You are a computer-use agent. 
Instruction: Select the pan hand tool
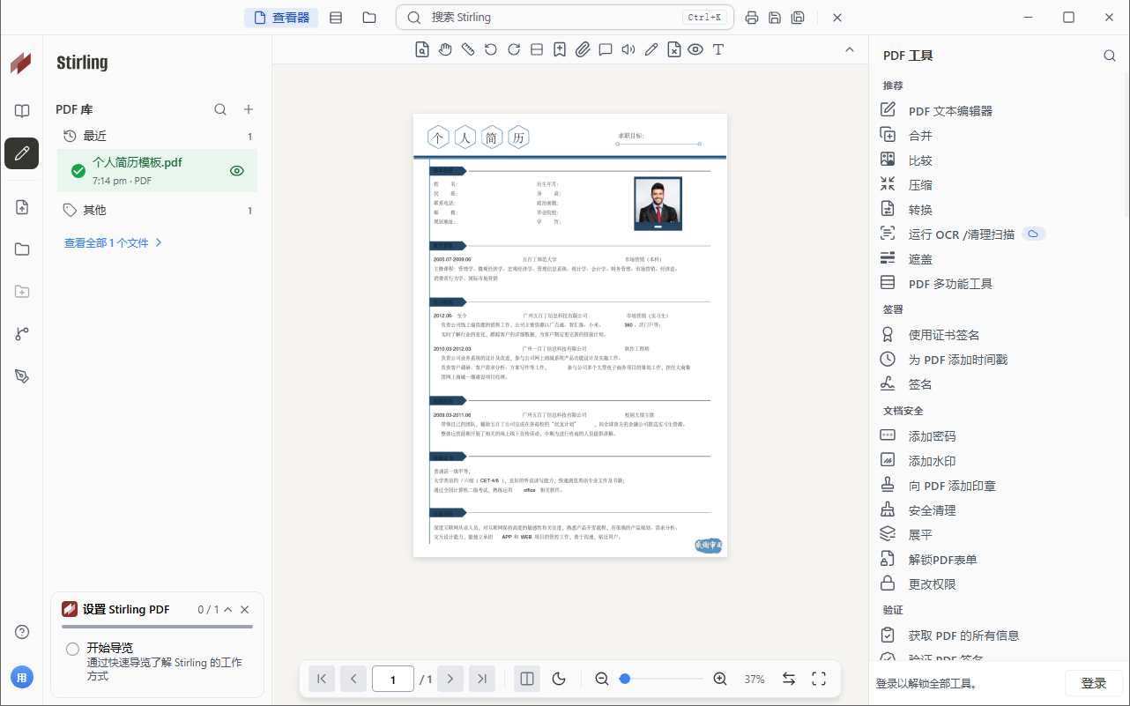point(445,49)
